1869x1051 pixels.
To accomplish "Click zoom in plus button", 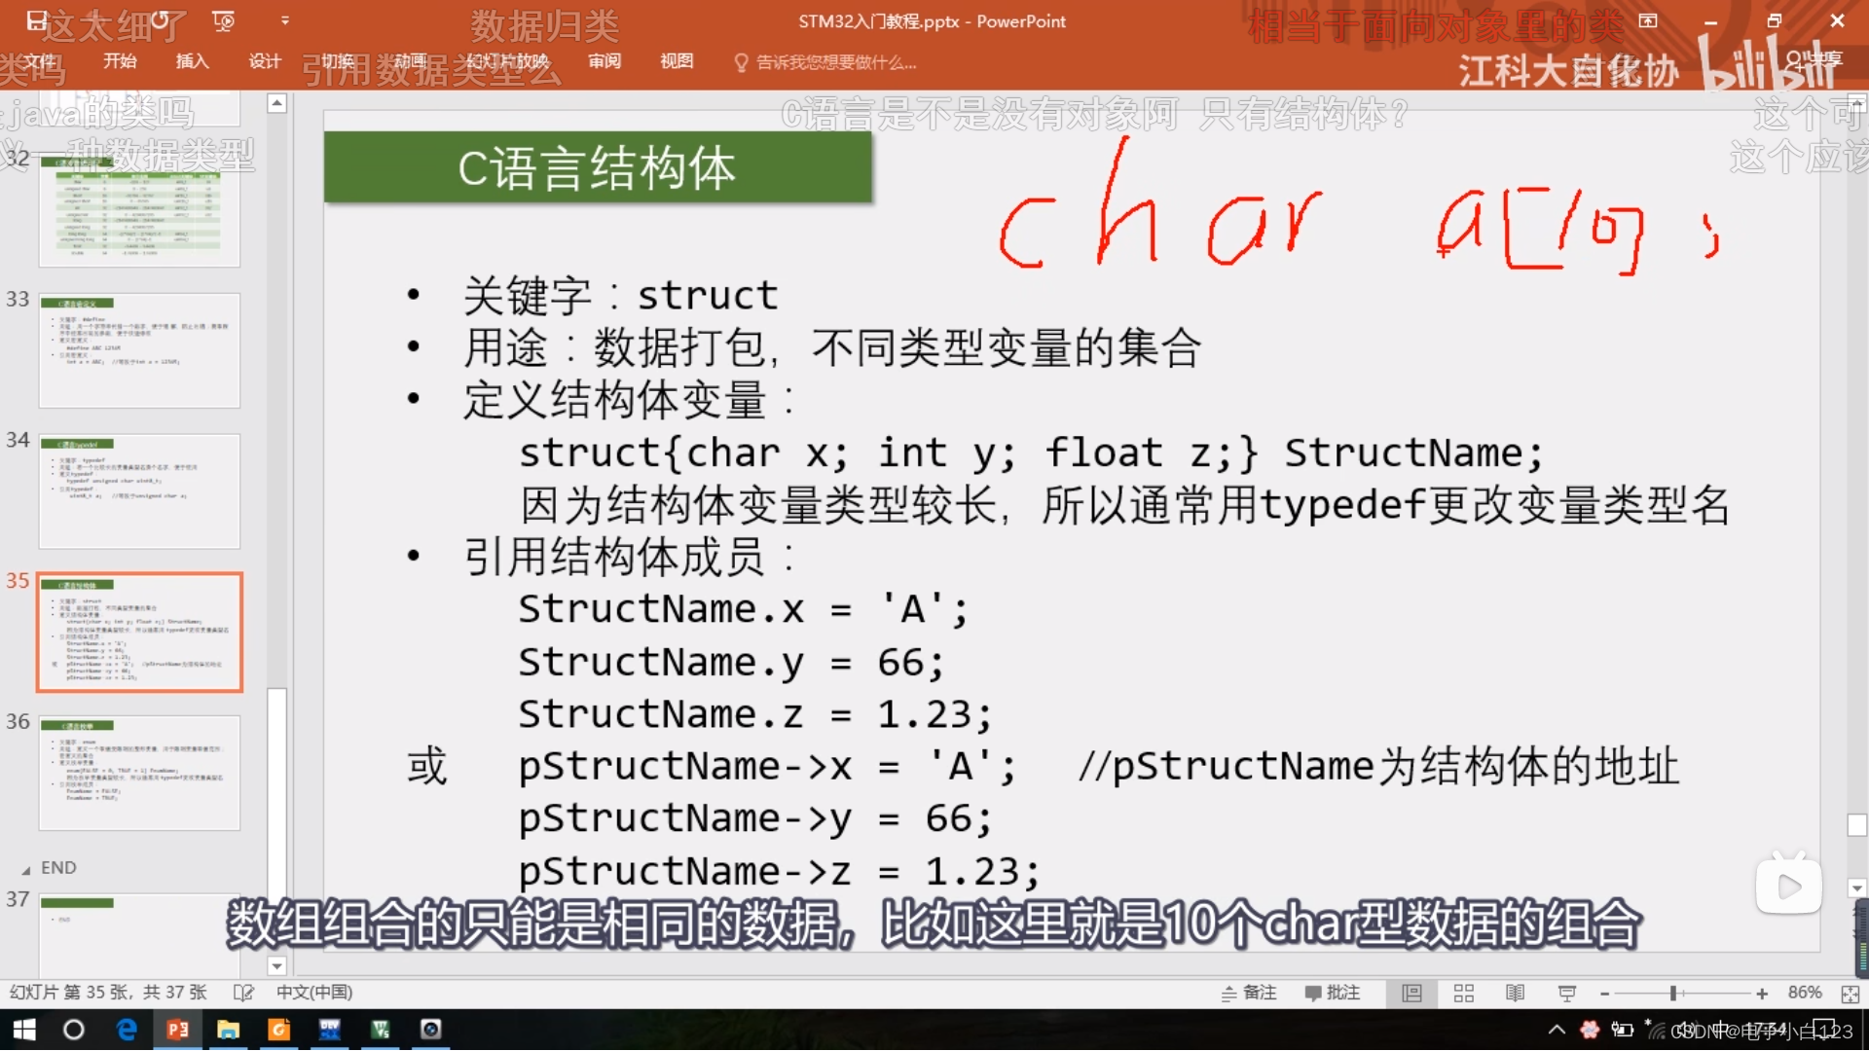I will point(1761,993).
